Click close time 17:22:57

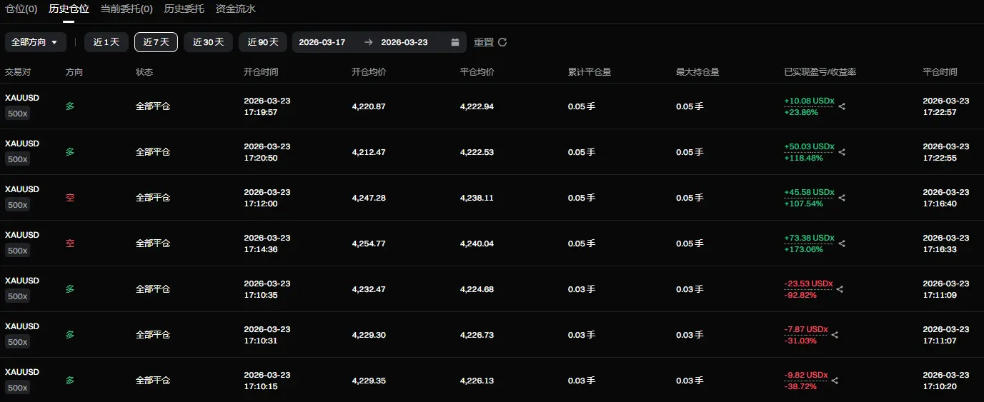pyautogui.click(x=940, y=112)
